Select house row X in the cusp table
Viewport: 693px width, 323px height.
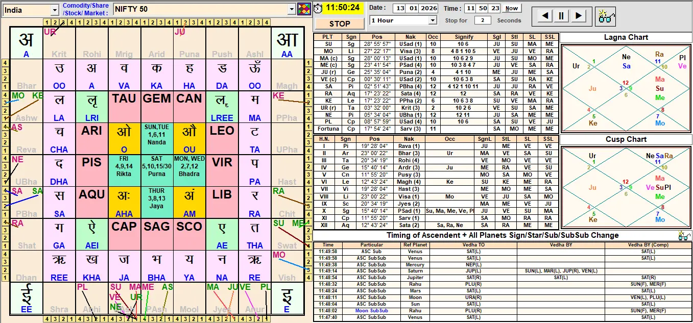pyautogui.click(x=436, y=211)
